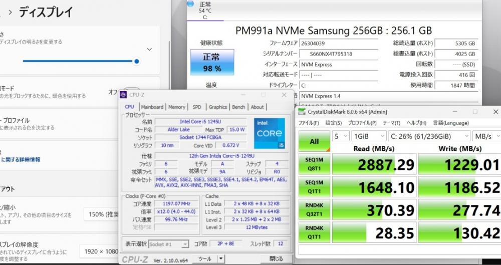Start the RND4K Q32T1 test
Viewport: 501px width, 265px height.
(315, 209)
